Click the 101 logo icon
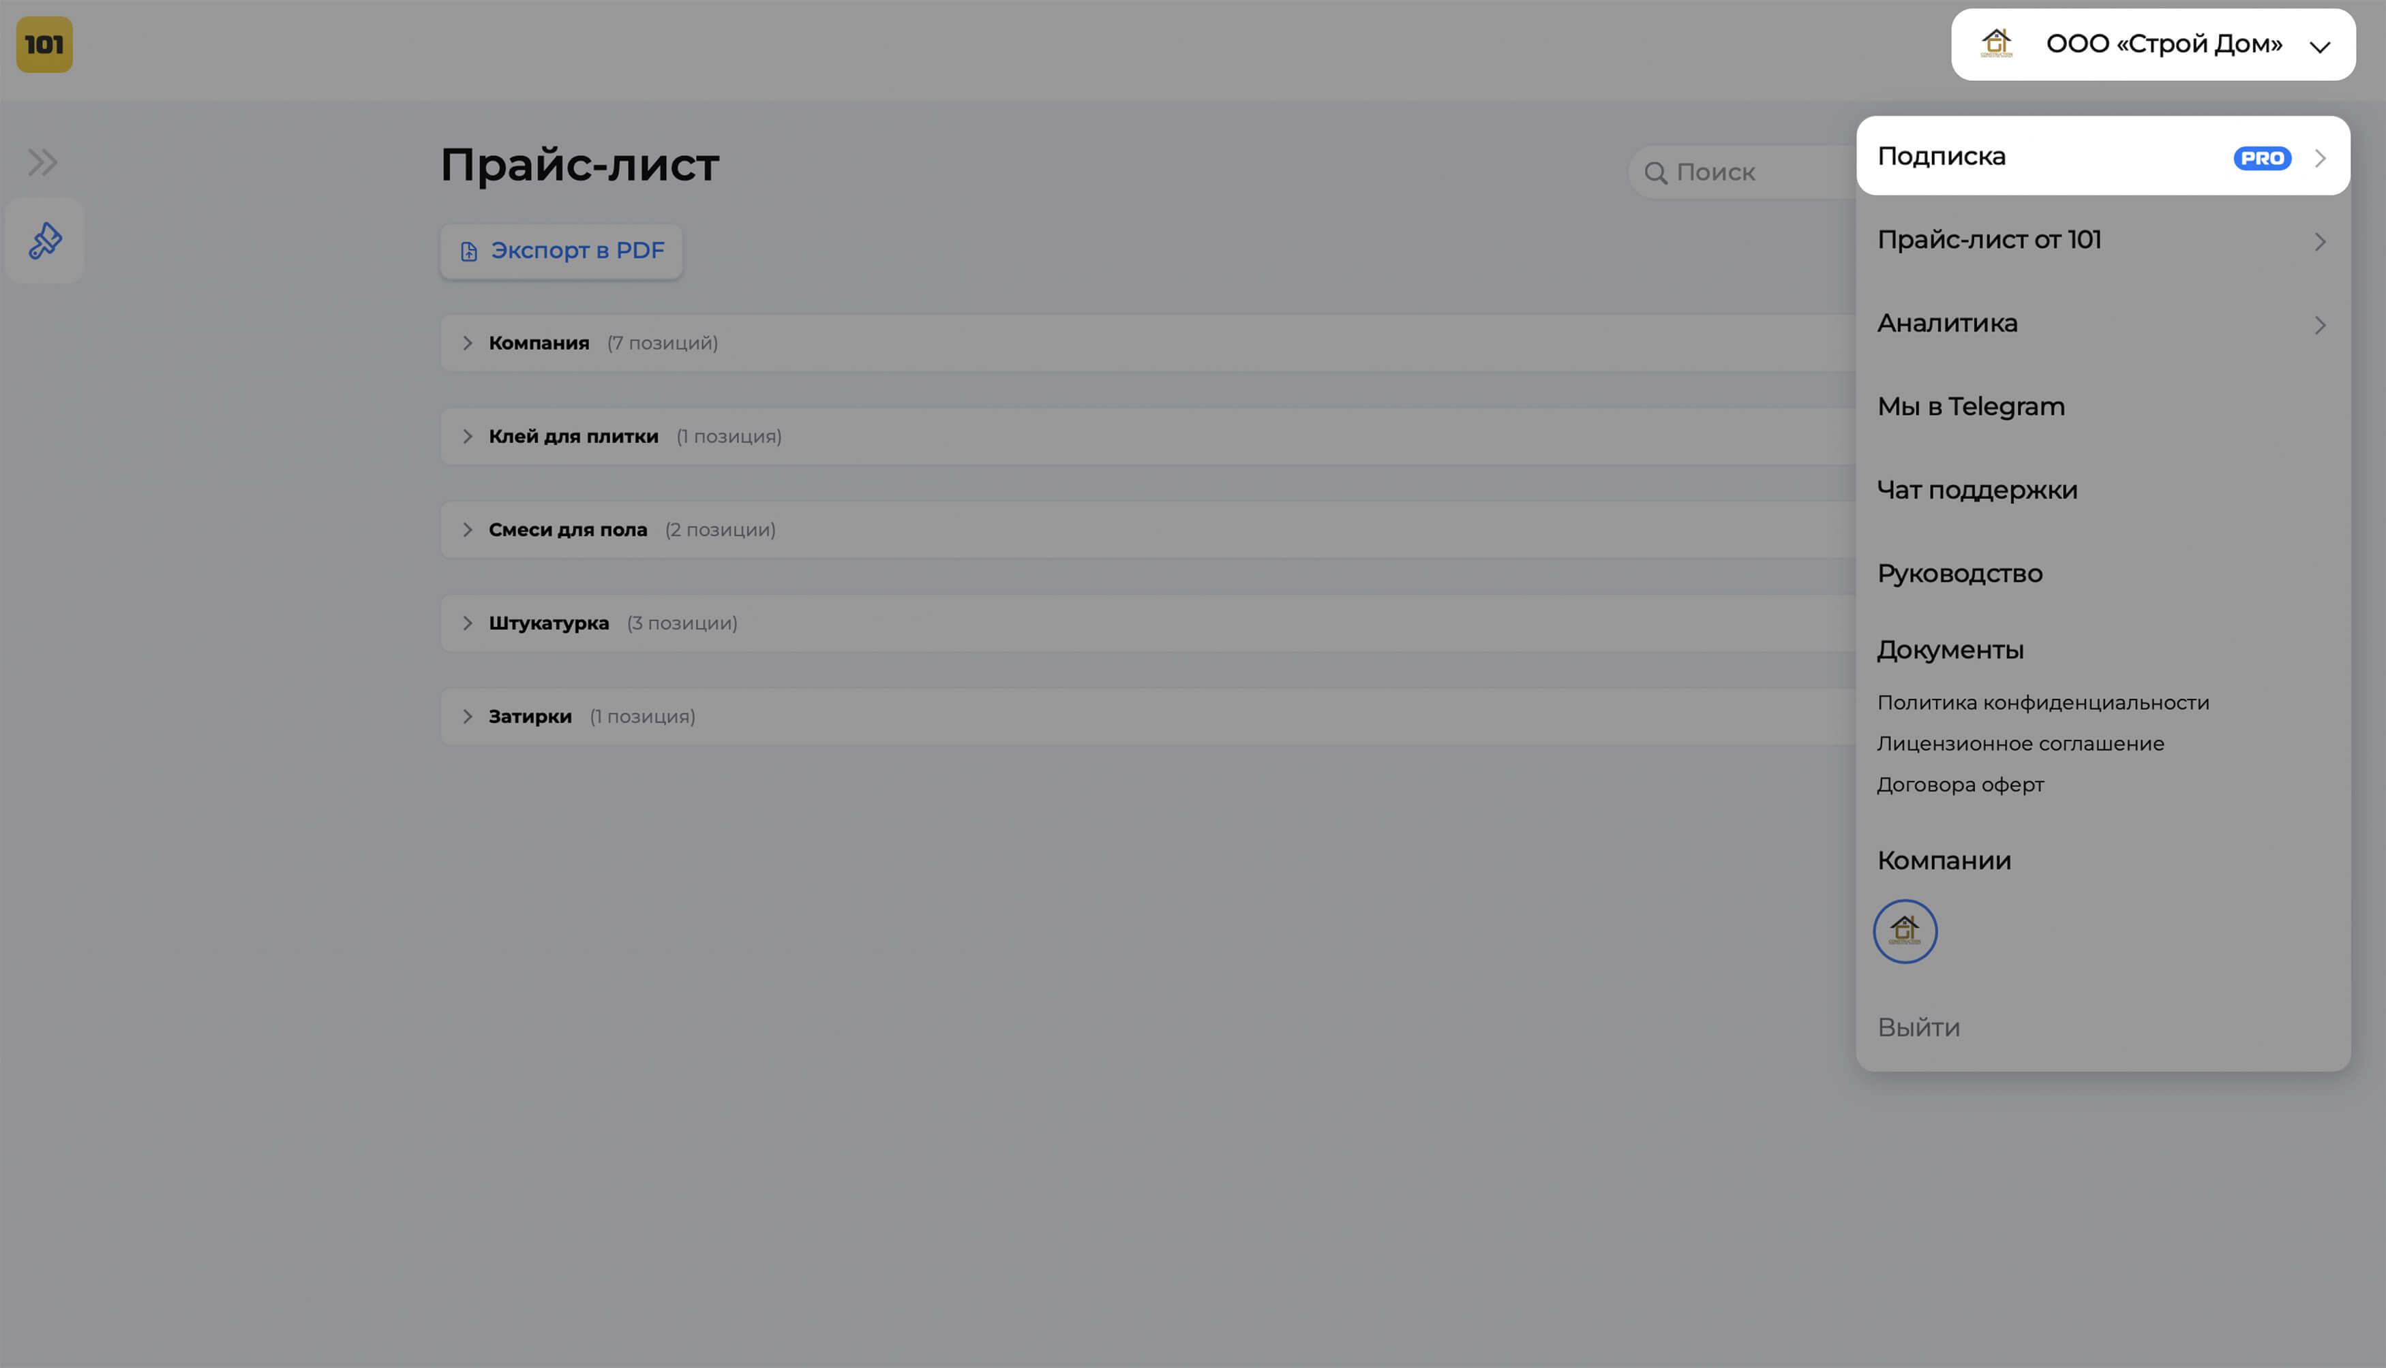The width and height of the screenshot is (2386, 1368). (x=44, y=44)
